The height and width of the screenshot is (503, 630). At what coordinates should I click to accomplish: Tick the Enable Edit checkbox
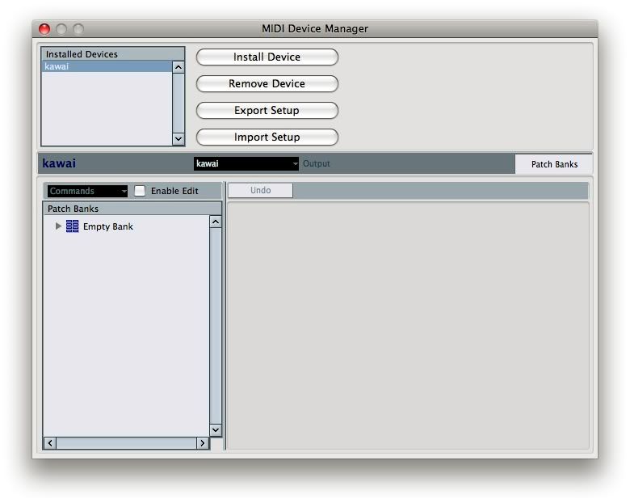tap(140, 191)
